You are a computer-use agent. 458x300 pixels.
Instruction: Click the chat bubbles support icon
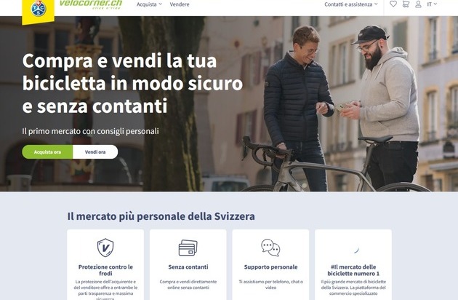270,248
